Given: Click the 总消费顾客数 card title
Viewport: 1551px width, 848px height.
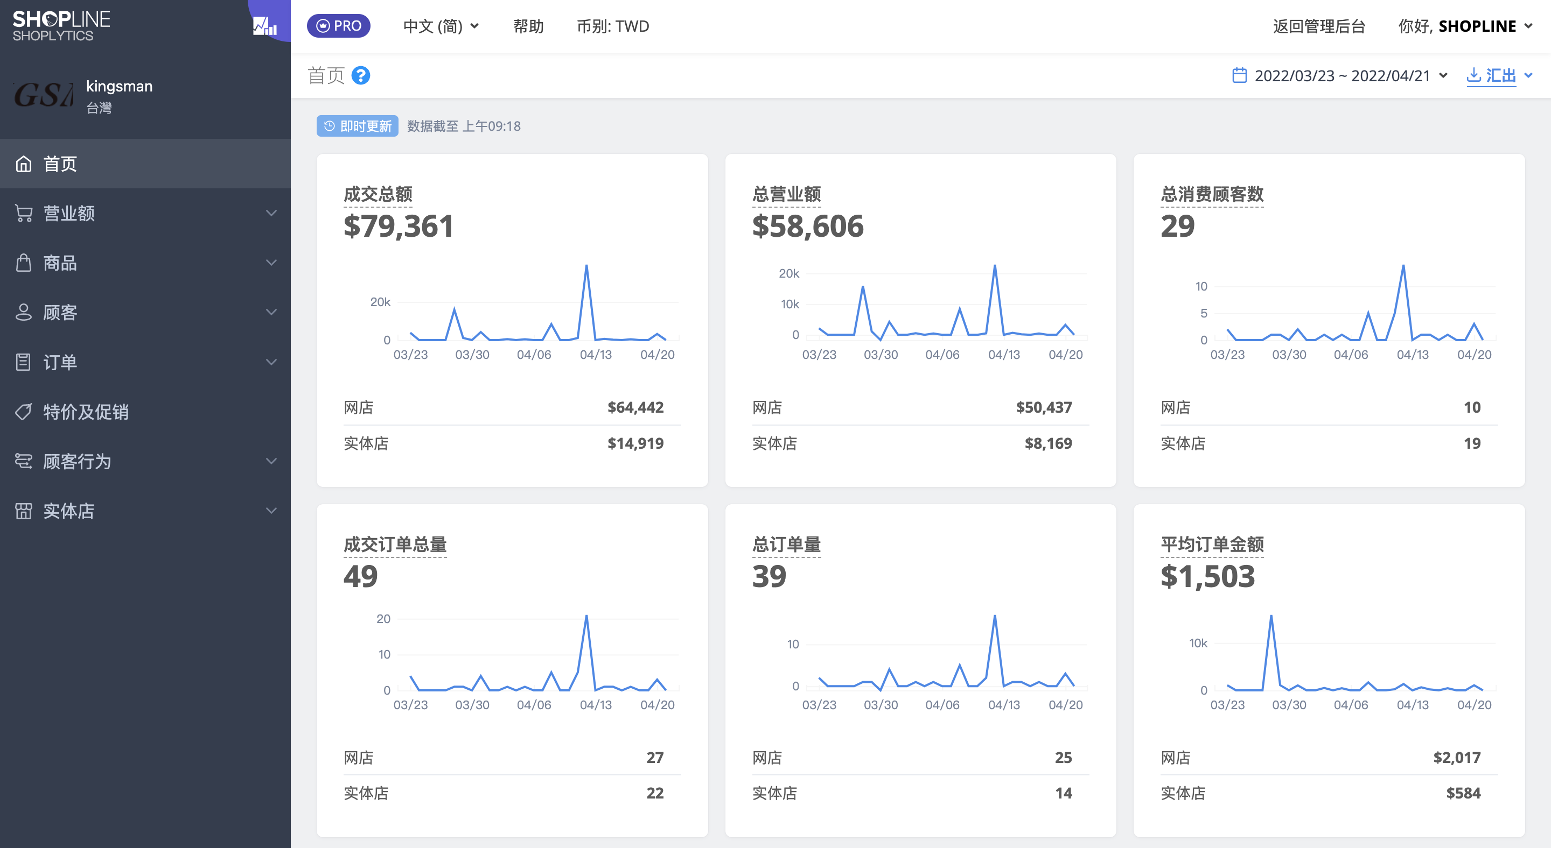Looking at the screenshot, I should coord(1212,194).
